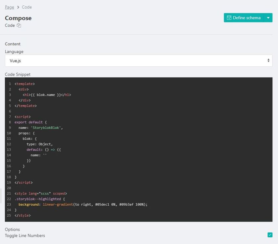
Task: Click the Code Snippet label
Action: 18,74
